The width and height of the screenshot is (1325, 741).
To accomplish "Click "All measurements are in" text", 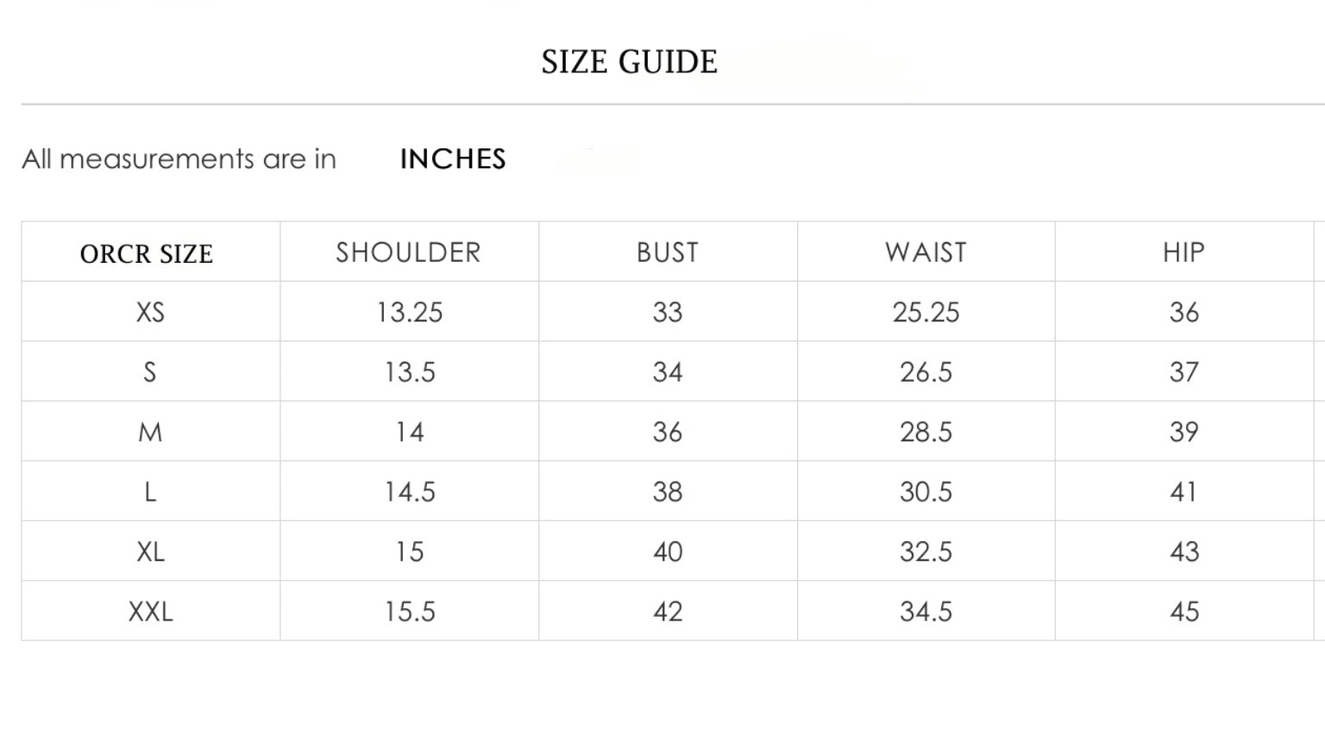I will (179, 159).
